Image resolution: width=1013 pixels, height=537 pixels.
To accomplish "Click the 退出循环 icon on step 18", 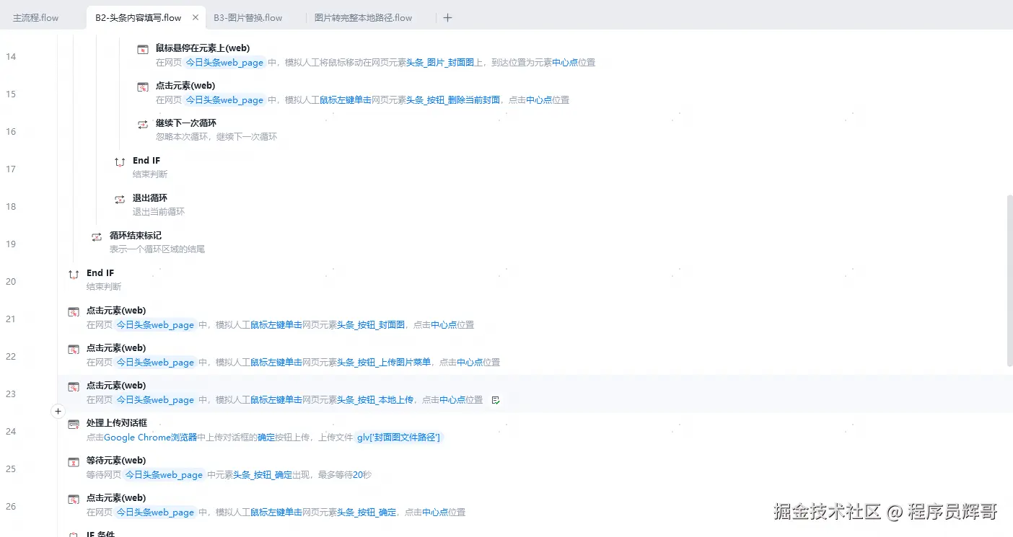I will pyautogui.click(x=119, y=198).
